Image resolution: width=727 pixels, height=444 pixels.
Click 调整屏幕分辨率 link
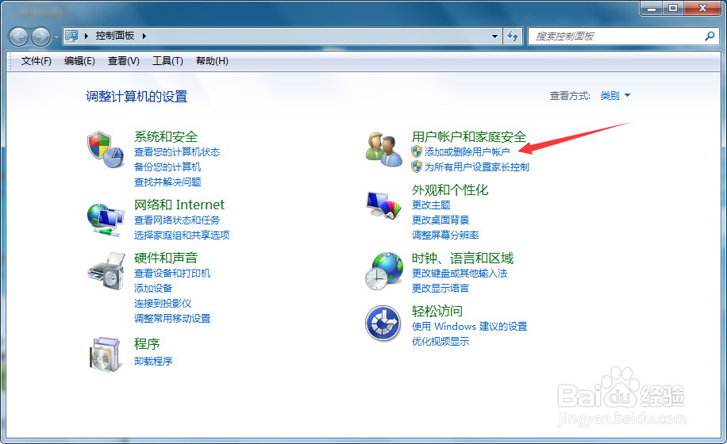tap(445, 235)
